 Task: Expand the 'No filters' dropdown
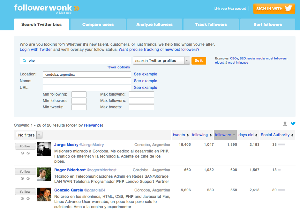[x=29, y=135]
